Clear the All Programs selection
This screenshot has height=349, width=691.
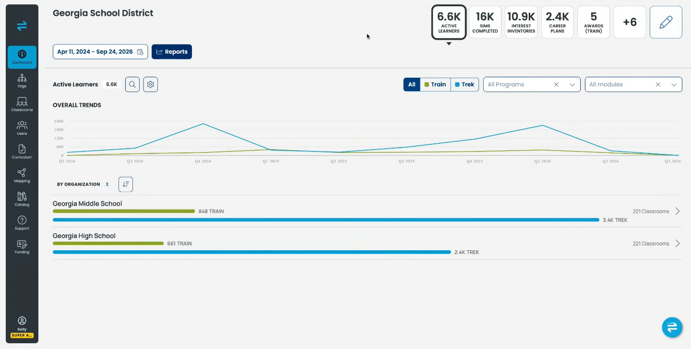[557, 84]
